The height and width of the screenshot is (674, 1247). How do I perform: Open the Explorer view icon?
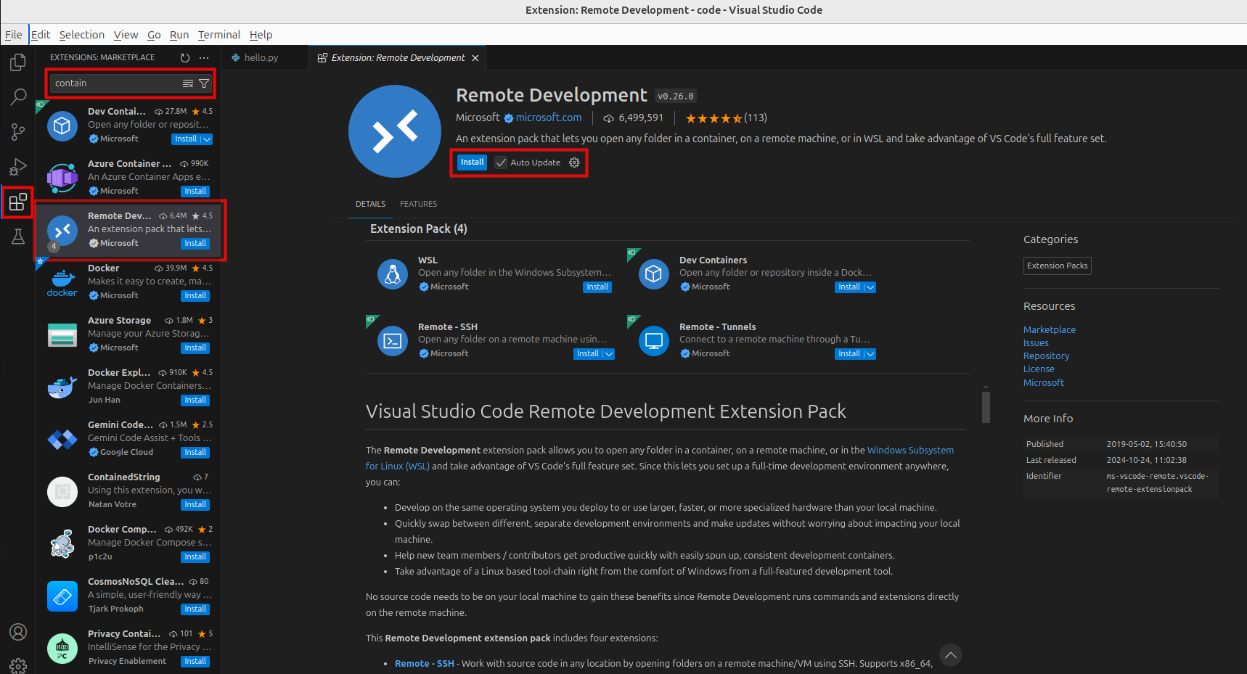click(x=17, y=62)
